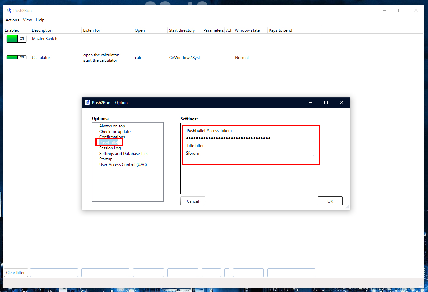
Task: Click the C:\Windows\Syst start directory cell
Action: tap(184, 58)
